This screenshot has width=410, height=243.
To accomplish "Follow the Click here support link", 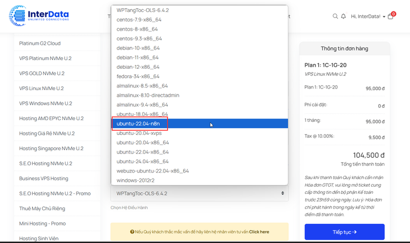I will coord(259,232).
